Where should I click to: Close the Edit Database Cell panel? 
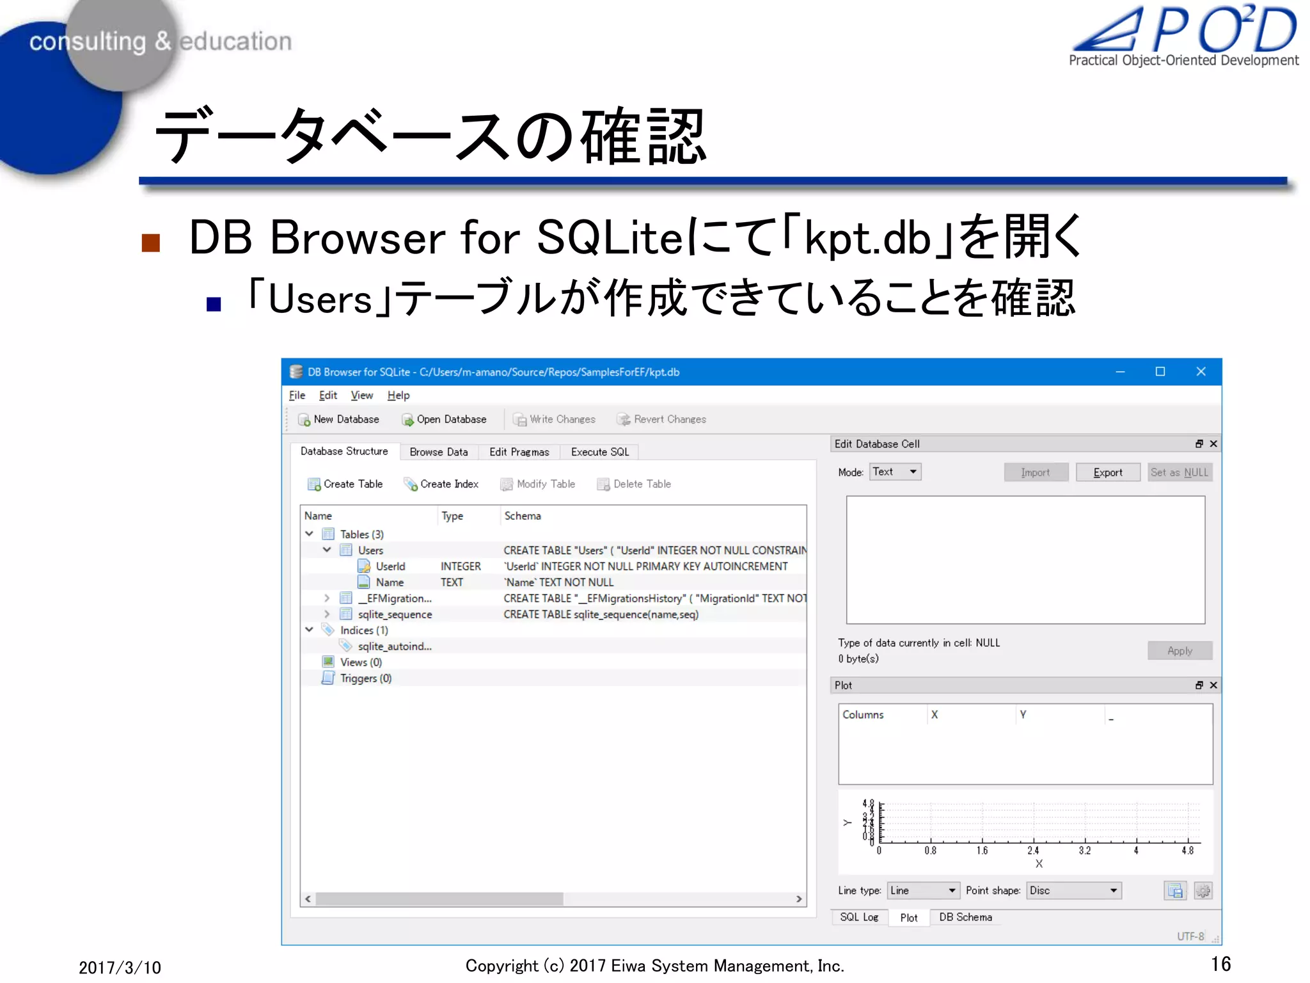click(1213, 444)
